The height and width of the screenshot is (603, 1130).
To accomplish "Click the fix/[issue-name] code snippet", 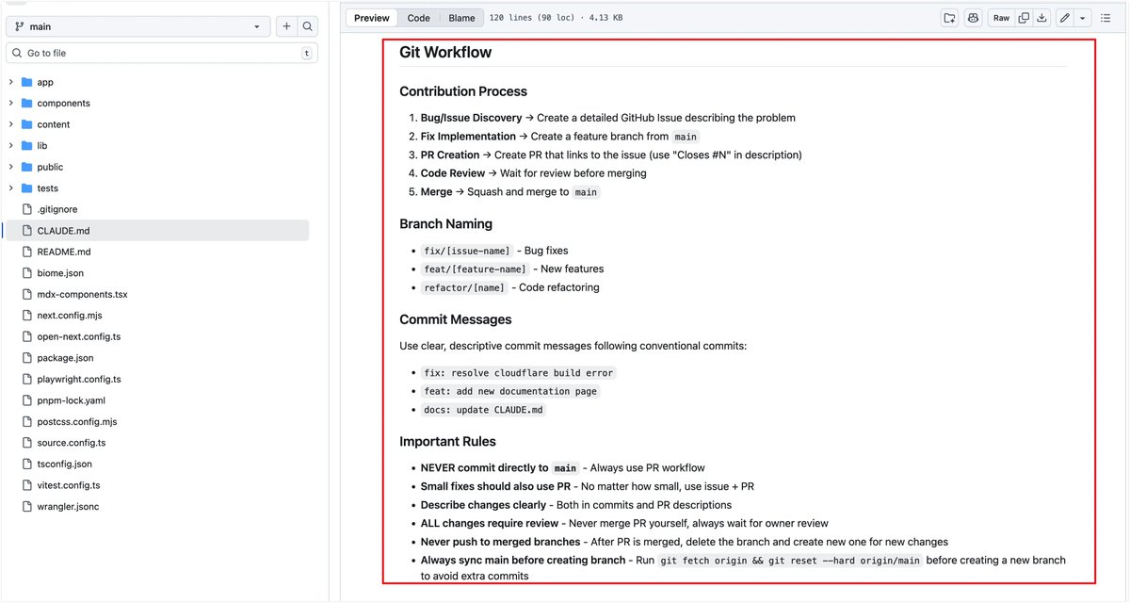I will coord(467,251).
